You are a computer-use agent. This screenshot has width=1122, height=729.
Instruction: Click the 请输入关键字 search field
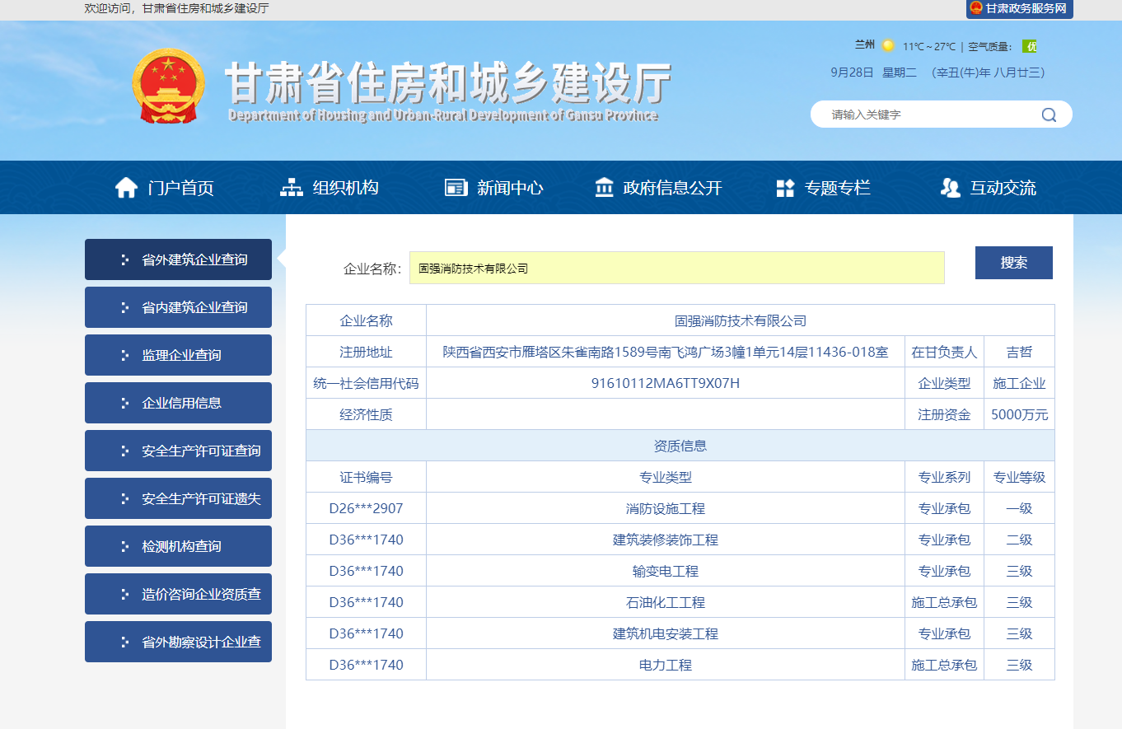click(906, 114)
